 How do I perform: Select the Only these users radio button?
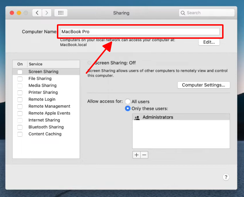tap(128, 108)
